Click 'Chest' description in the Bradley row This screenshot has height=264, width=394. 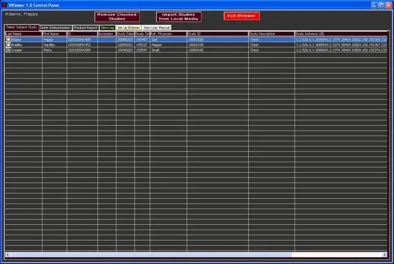point(254,45)
